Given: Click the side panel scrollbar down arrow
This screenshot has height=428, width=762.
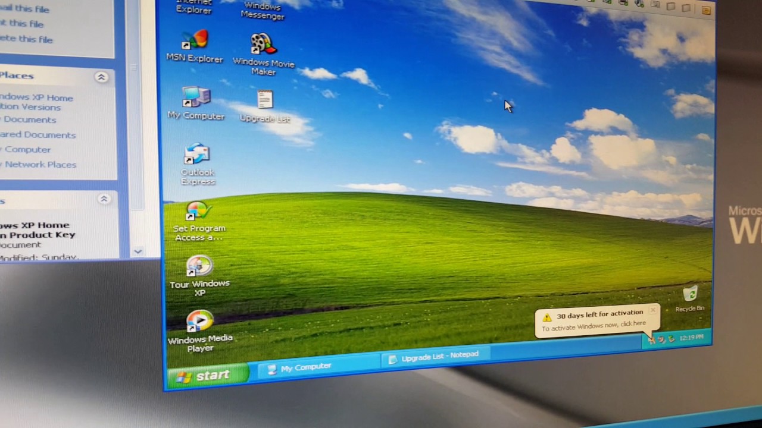Looking at the screenshot, I should 138,251.
